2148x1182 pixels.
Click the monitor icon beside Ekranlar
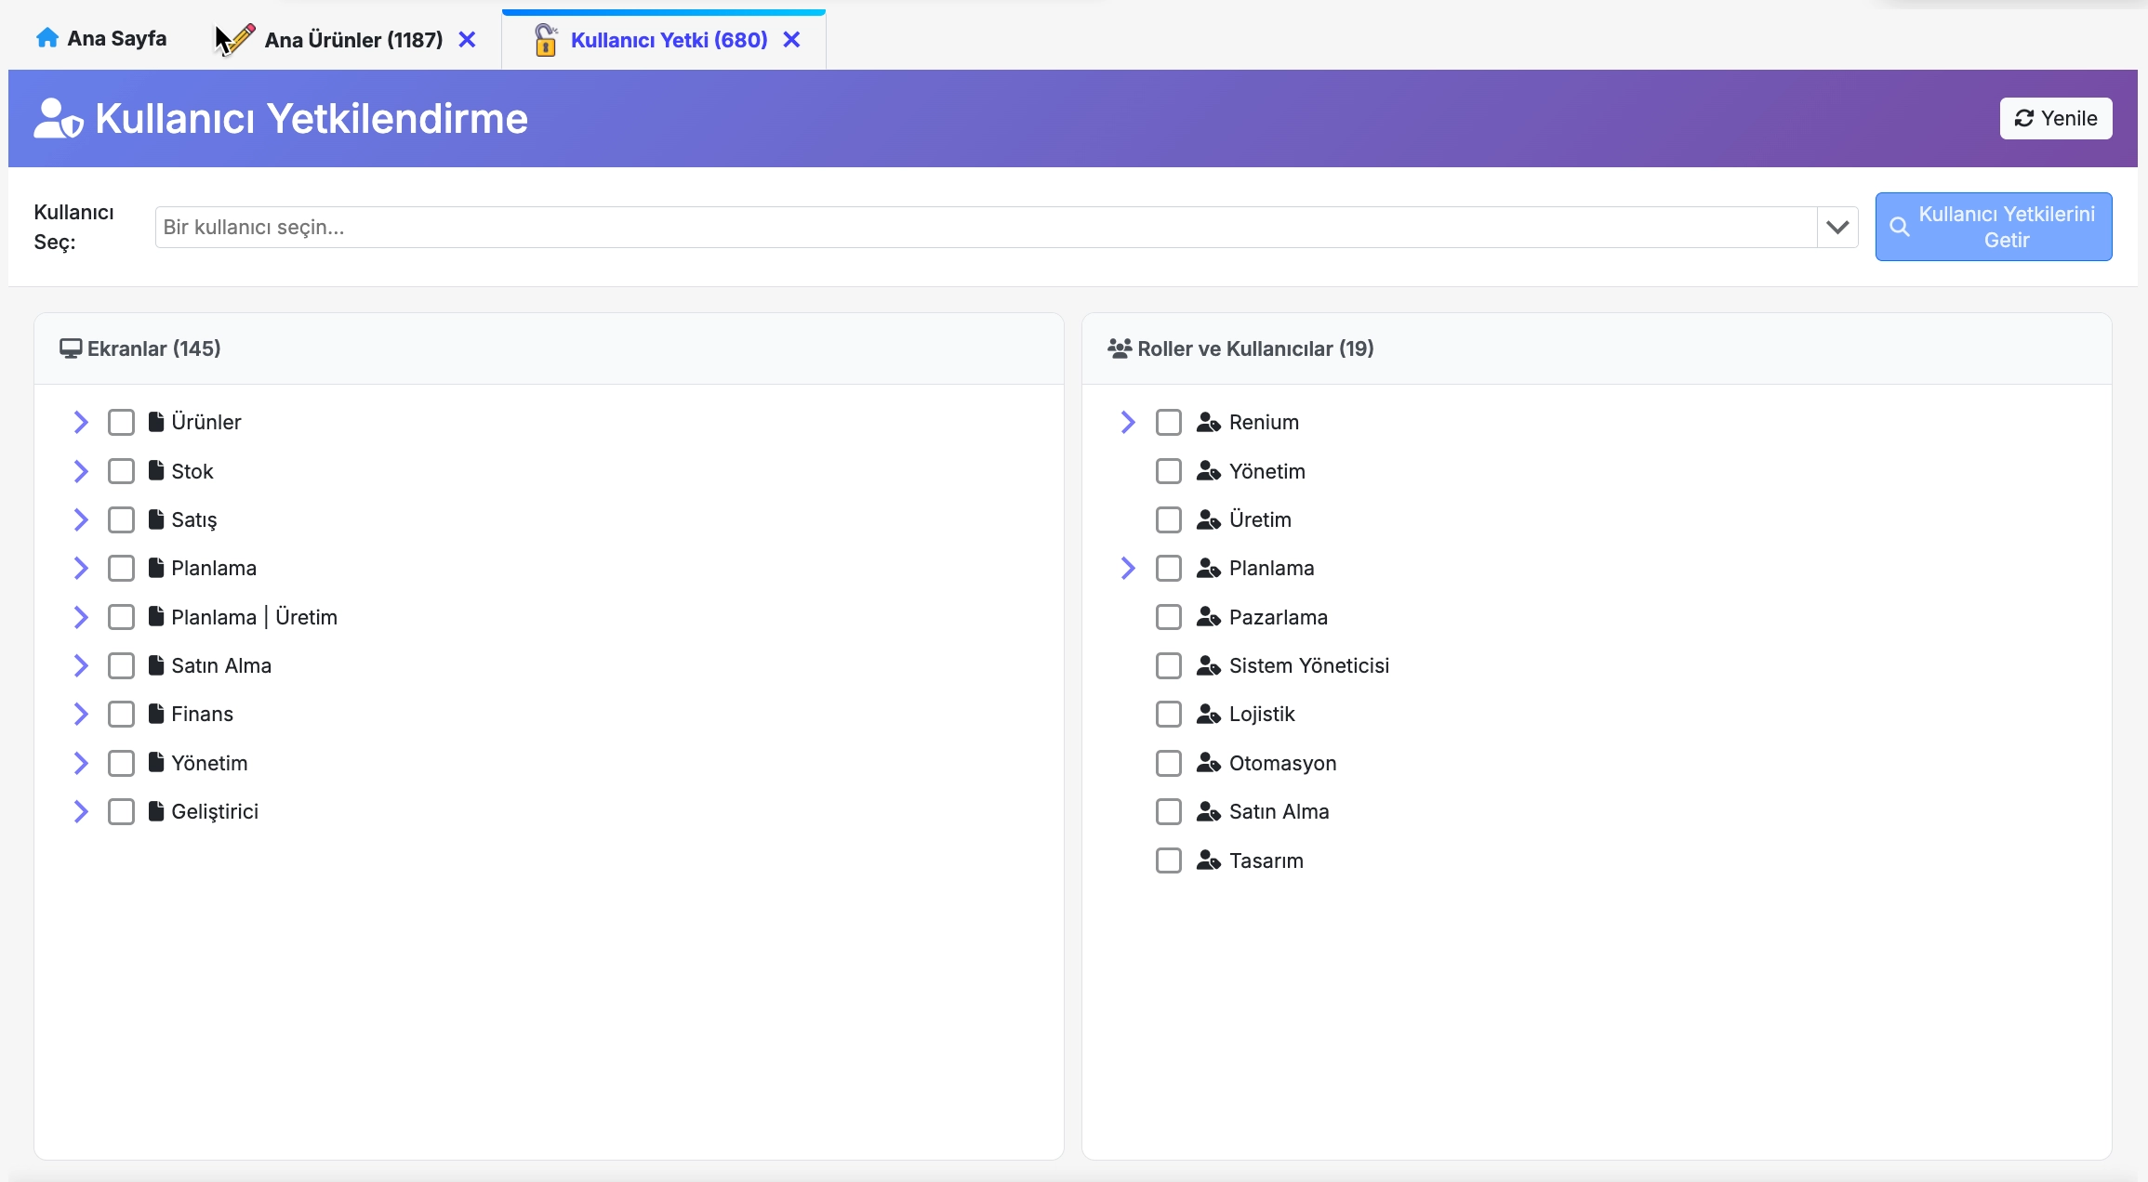pos(71,348)
